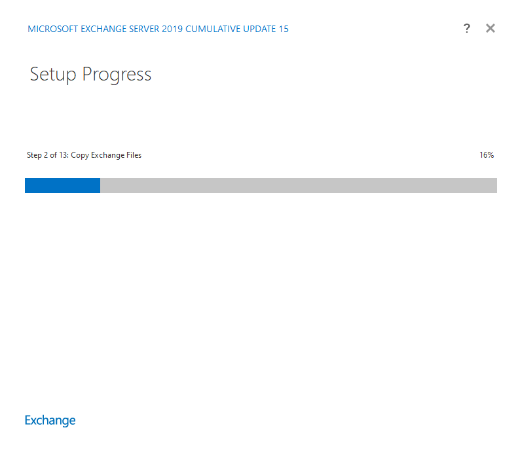Close the Exchange setup window

(490, 28)
